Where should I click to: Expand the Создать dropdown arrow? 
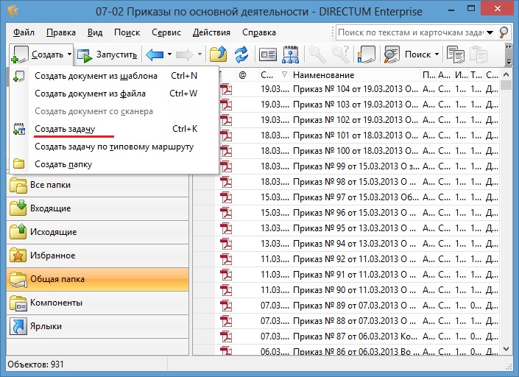tap(69, 54)
